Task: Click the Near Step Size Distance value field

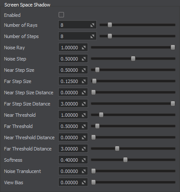Action: coord(73,93)
